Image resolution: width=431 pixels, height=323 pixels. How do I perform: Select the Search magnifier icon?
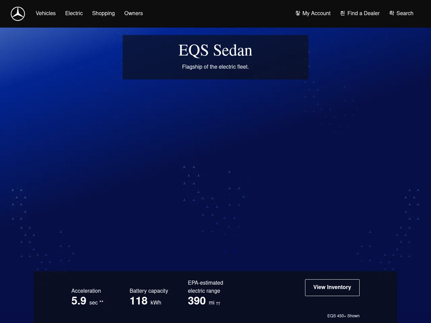(391, 13)
